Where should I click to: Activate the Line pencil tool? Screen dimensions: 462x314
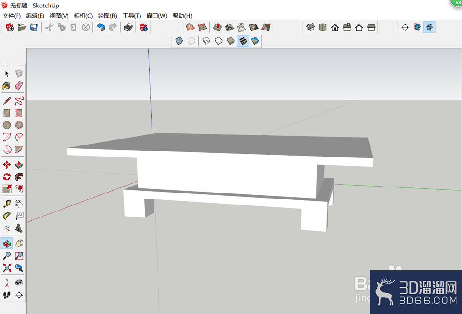click(7, 101)
